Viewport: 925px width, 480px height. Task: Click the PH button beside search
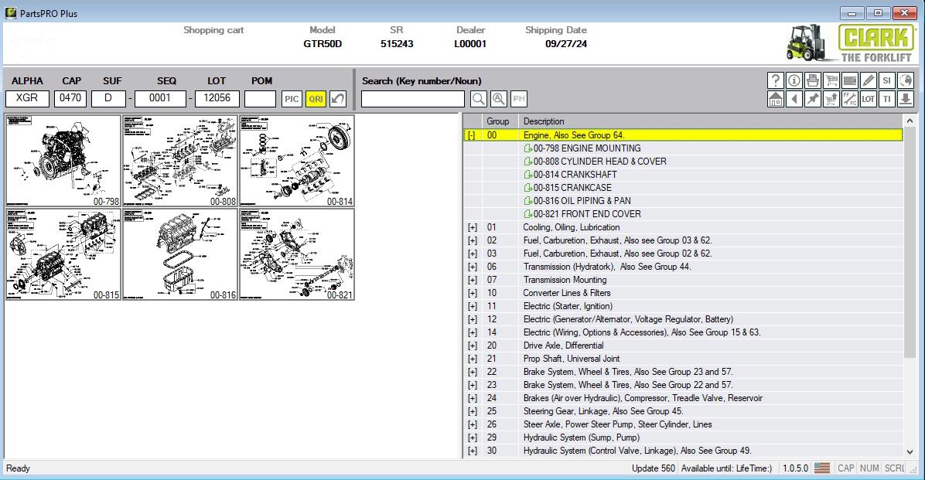tap(518, 99)
